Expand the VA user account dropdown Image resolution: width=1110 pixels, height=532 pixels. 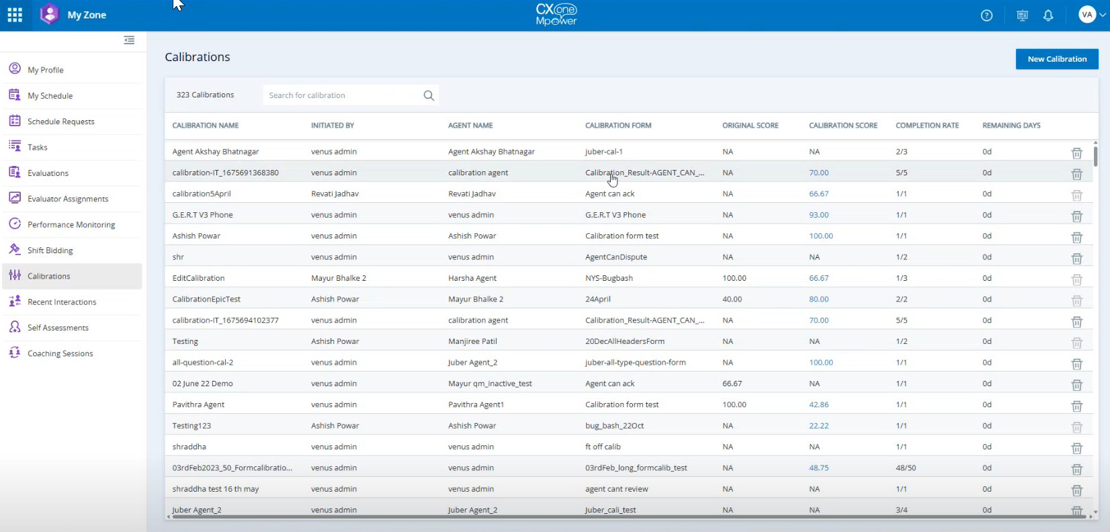1092,15
